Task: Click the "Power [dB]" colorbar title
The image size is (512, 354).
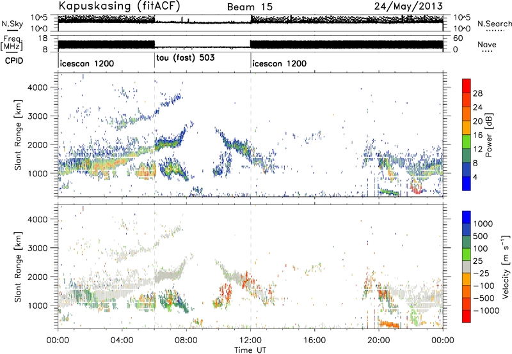Action: pyautogui.click(x=488, y=135)
